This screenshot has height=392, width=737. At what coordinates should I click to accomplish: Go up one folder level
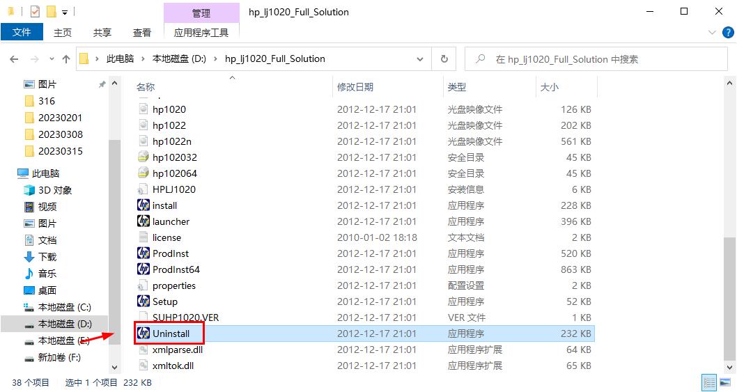(x=66, y=59)
